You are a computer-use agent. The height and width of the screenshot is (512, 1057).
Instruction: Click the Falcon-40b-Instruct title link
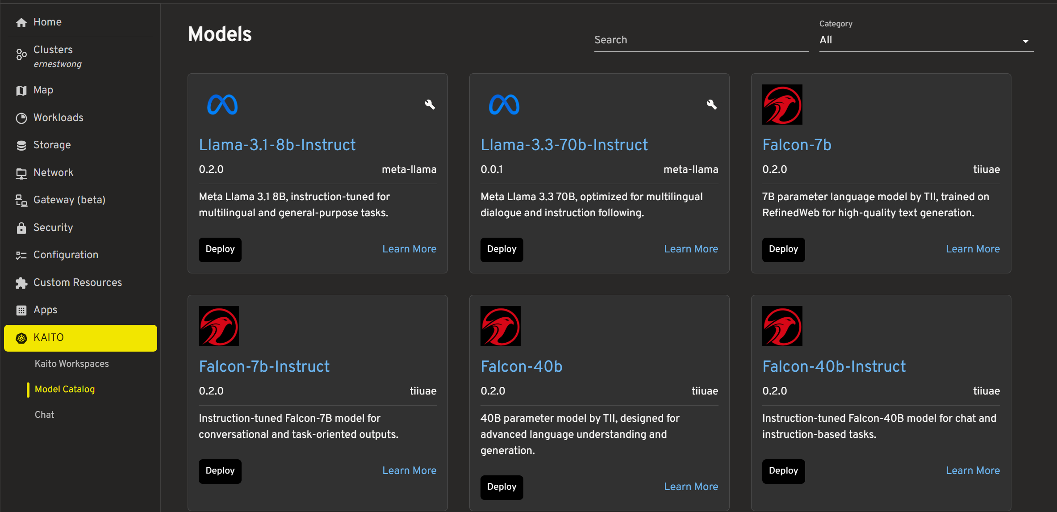tap(834, 366)
